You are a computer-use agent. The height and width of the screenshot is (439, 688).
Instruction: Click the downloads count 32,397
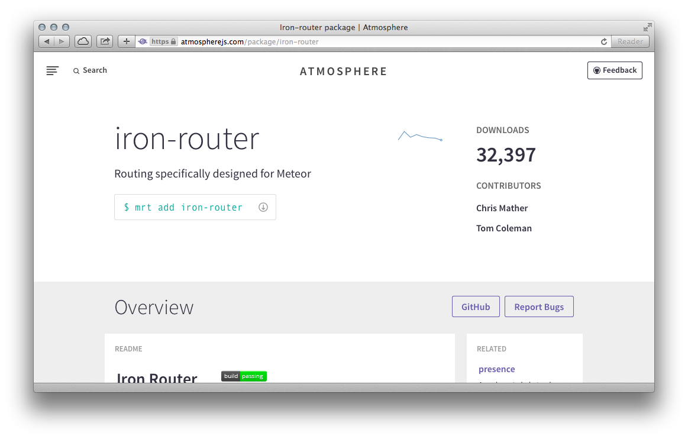pyautogui.click(x=506, y=155)
